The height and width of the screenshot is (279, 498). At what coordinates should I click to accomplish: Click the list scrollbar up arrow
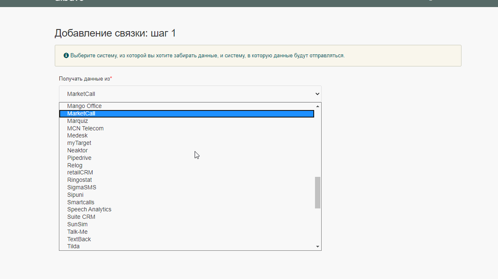point(318,106)
